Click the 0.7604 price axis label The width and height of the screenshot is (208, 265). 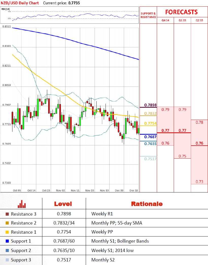point(7,144)
